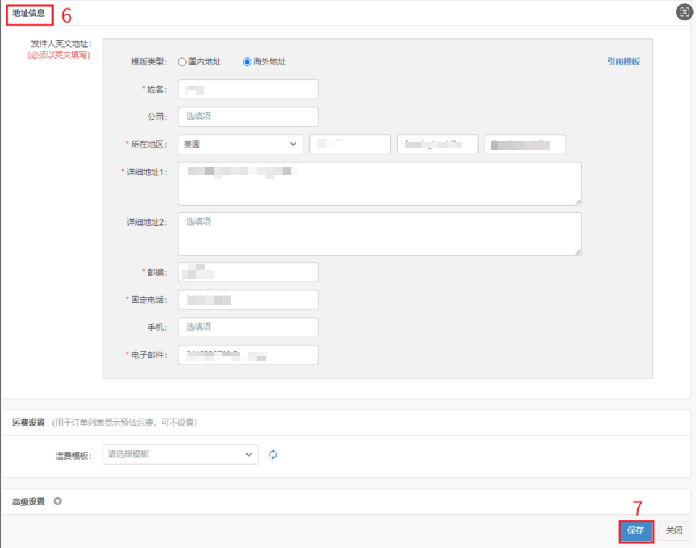Viewport: 696px width, 548px height.
Task: Click the refresh icon beside 运费模板
Action: pos(273,455)
